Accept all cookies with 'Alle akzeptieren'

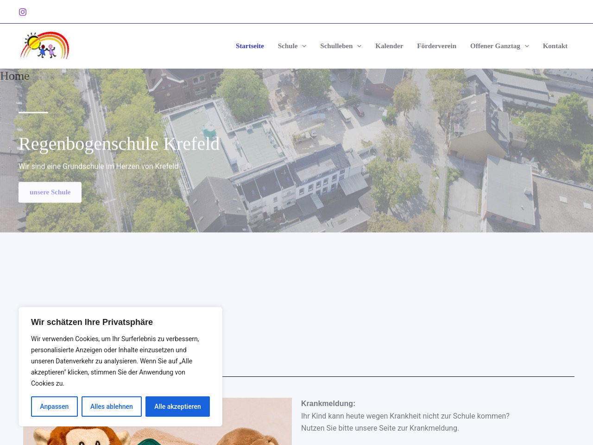tap(177, 407)
